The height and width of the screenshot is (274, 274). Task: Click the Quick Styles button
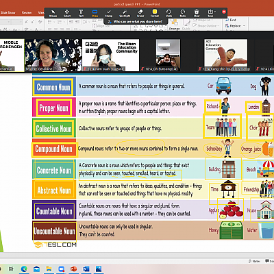[186, 25]
